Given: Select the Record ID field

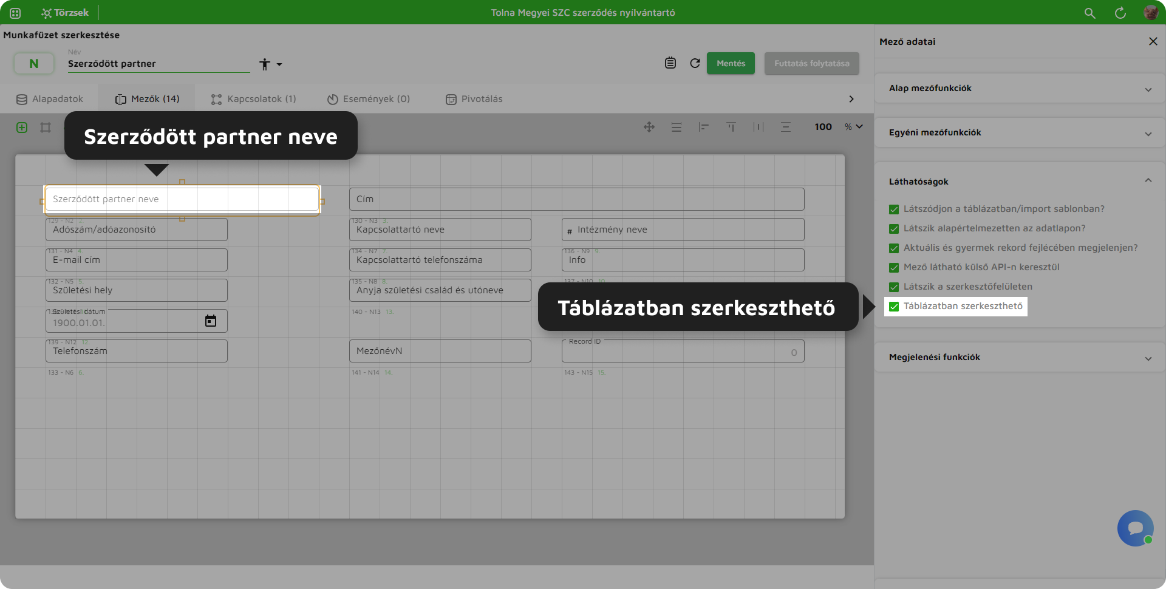Looking at the screenshot, I should (x=683, y=351).
